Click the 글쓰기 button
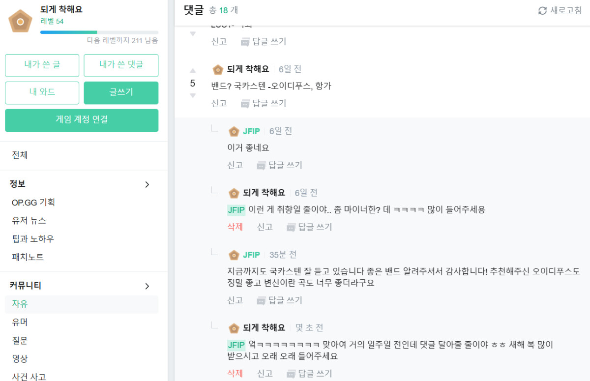The width and height of the screenshot is (590, 381). pos(121,92)
